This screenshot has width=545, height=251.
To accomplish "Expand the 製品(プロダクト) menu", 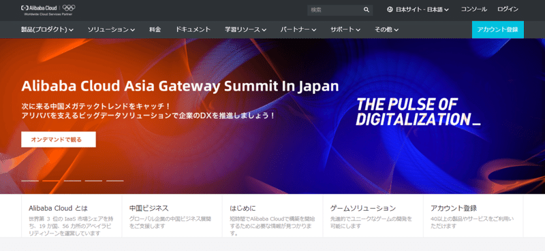I will (x=47, y=30).
